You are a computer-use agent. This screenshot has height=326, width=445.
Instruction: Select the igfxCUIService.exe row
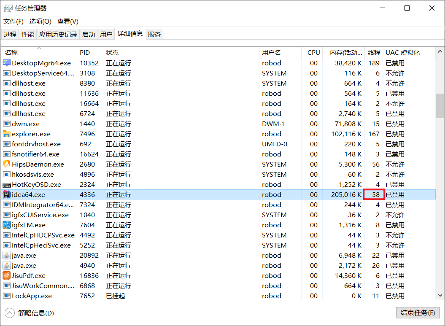[x=218, y=215]
